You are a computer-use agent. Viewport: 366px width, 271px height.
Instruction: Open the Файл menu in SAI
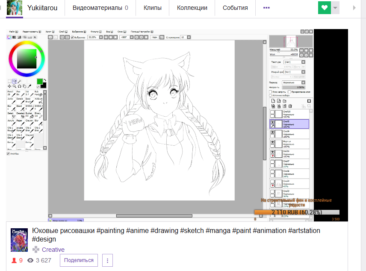(x=14, y=32)
